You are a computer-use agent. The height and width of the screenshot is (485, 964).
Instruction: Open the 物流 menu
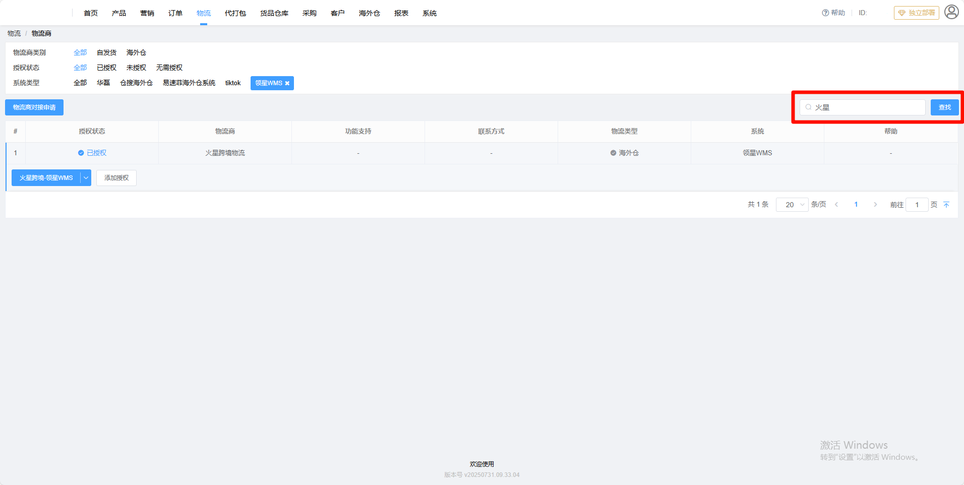point(204,13)
